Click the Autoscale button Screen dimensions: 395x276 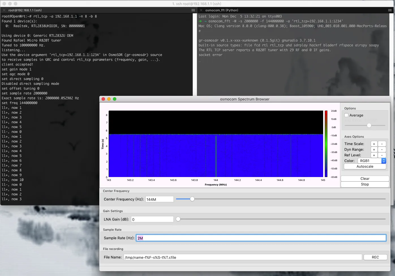pos(365,167)
